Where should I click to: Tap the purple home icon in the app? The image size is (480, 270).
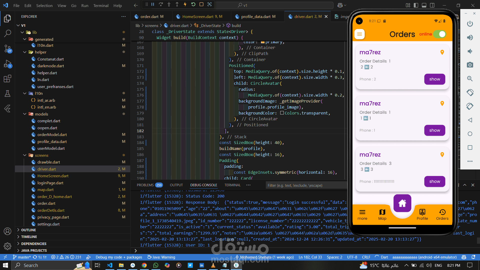[x=402, y=203]
